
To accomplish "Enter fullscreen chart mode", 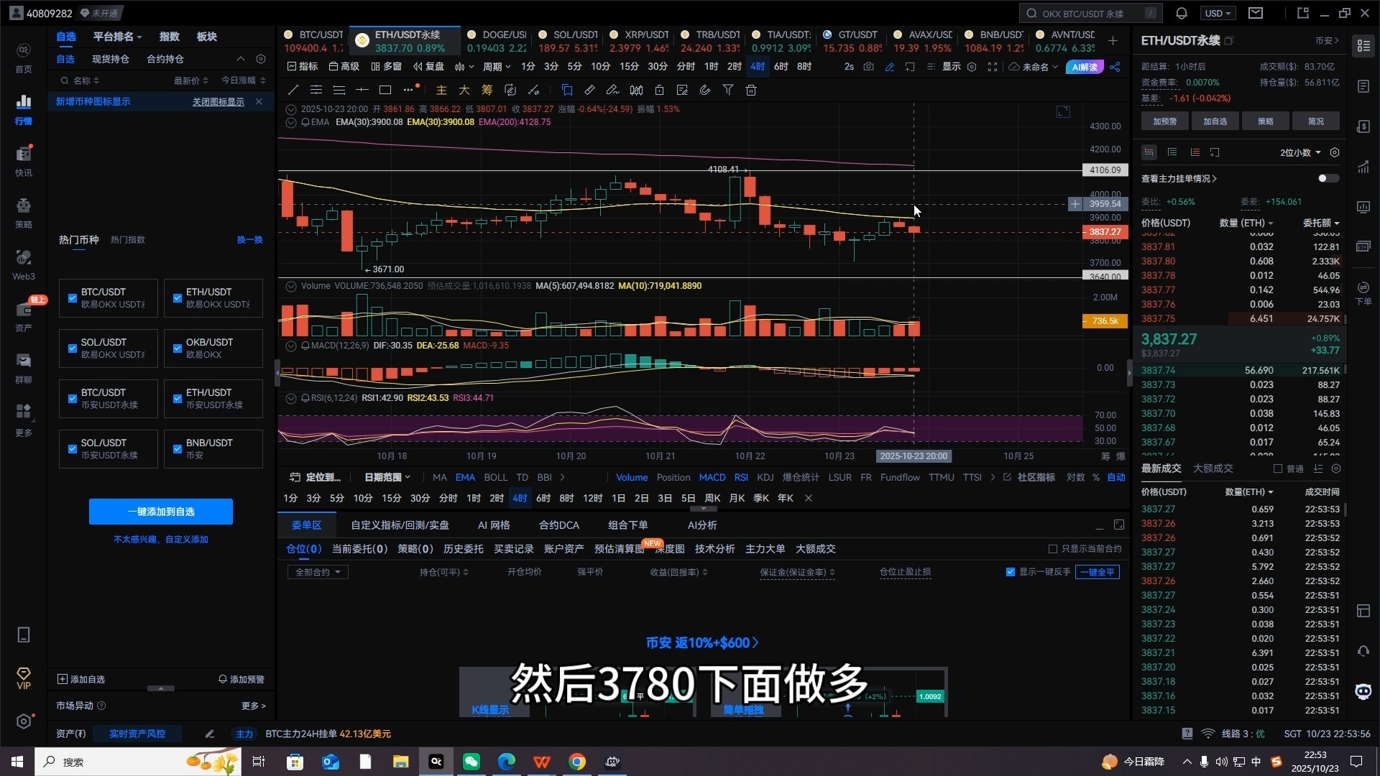I will click(993, 66).
